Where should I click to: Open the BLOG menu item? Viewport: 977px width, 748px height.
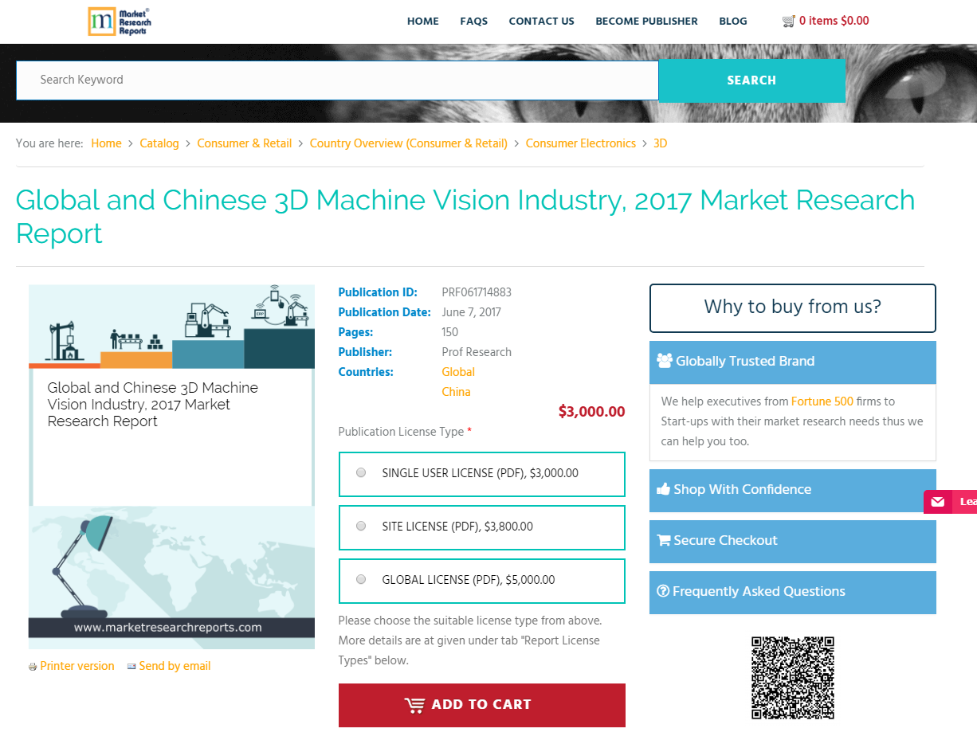(x=733, y=22)
